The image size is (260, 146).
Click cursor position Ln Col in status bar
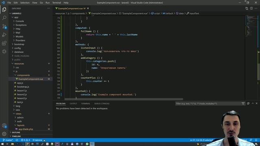[201, 140]
